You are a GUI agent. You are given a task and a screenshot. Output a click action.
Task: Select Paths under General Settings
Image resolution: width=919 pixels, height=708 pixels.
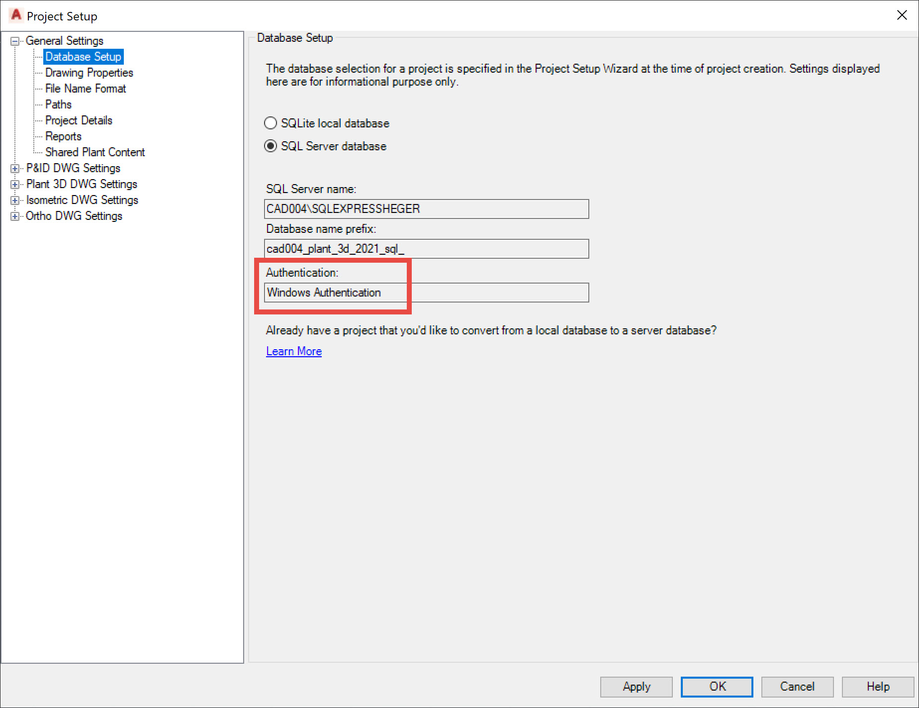[x=58, y=104]
